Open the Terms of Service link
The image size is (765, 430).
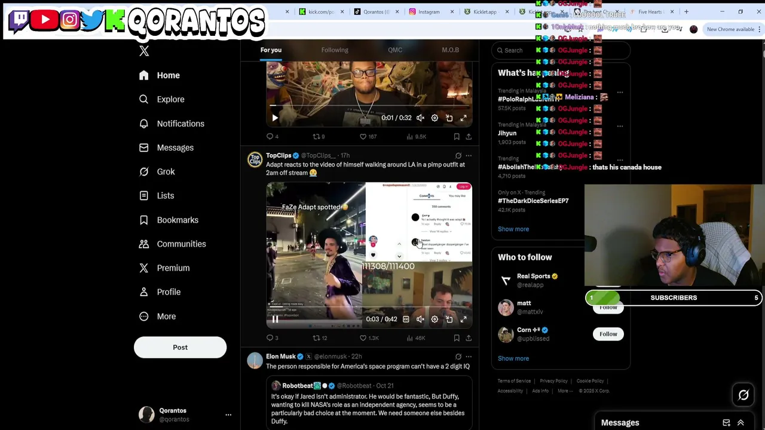click(x=514, y=381)
